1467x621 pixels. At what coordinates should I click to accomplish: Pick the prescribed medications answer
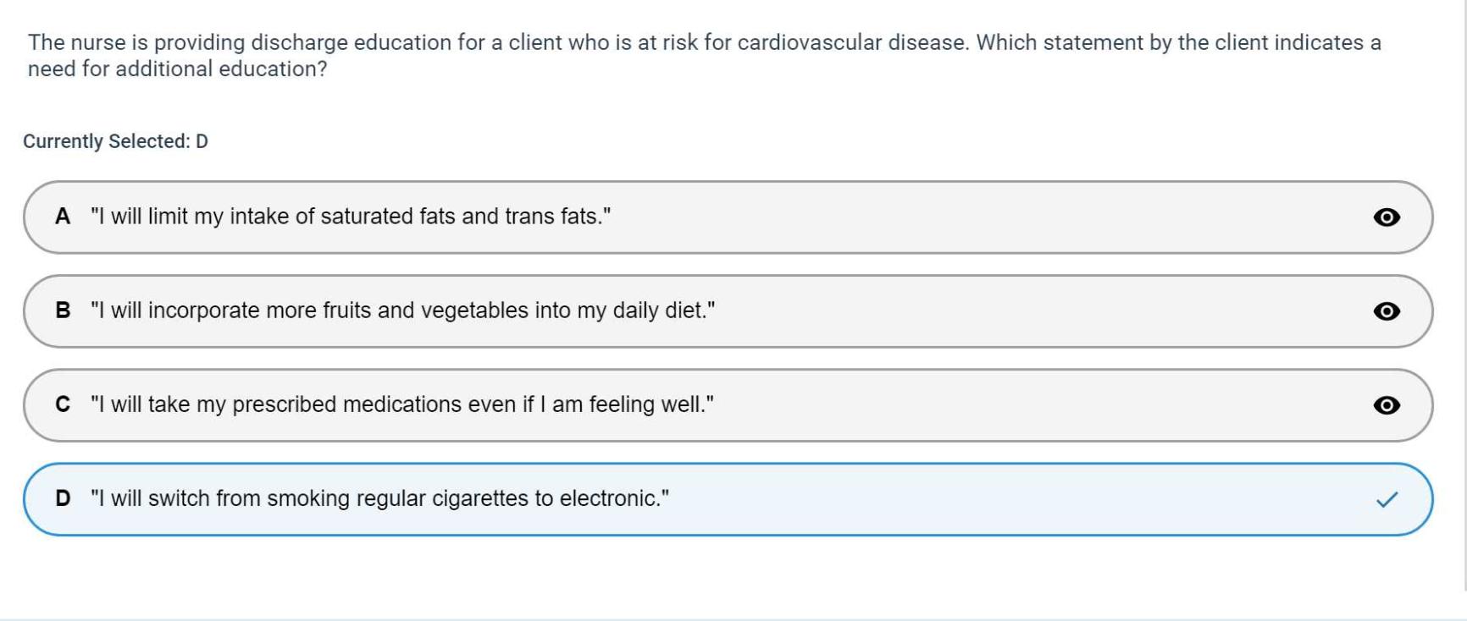[x=401, y=404]
